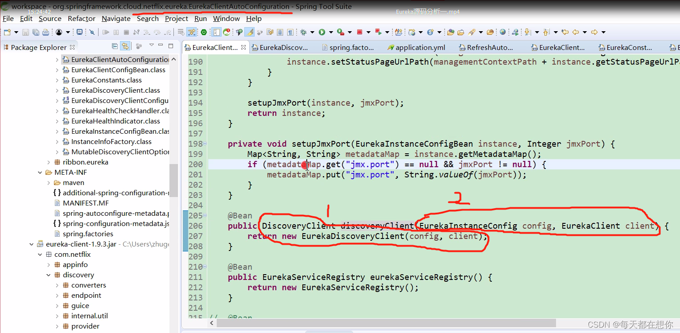The width and height of the screenshot is (680, 333).
Task: Click the Open Web Browser globe icon
Action: [503, 32]
